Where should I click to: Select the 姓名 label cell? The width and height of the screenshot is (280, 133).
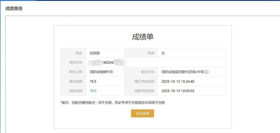[79, 53]
